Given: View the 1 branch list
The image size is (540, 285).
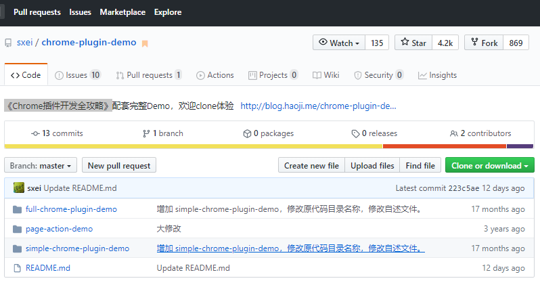Looking at the screenshot, I should [x=163, y=133].
